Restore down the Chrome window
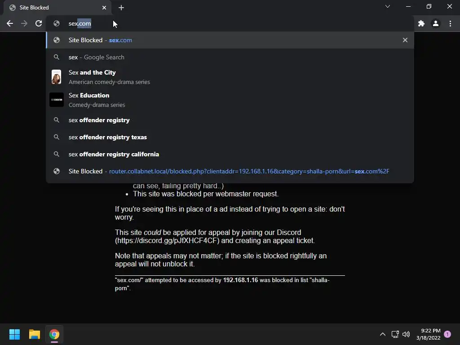This screenshot has width=460, height=345. pyautogui.click(x=429, y=6)
